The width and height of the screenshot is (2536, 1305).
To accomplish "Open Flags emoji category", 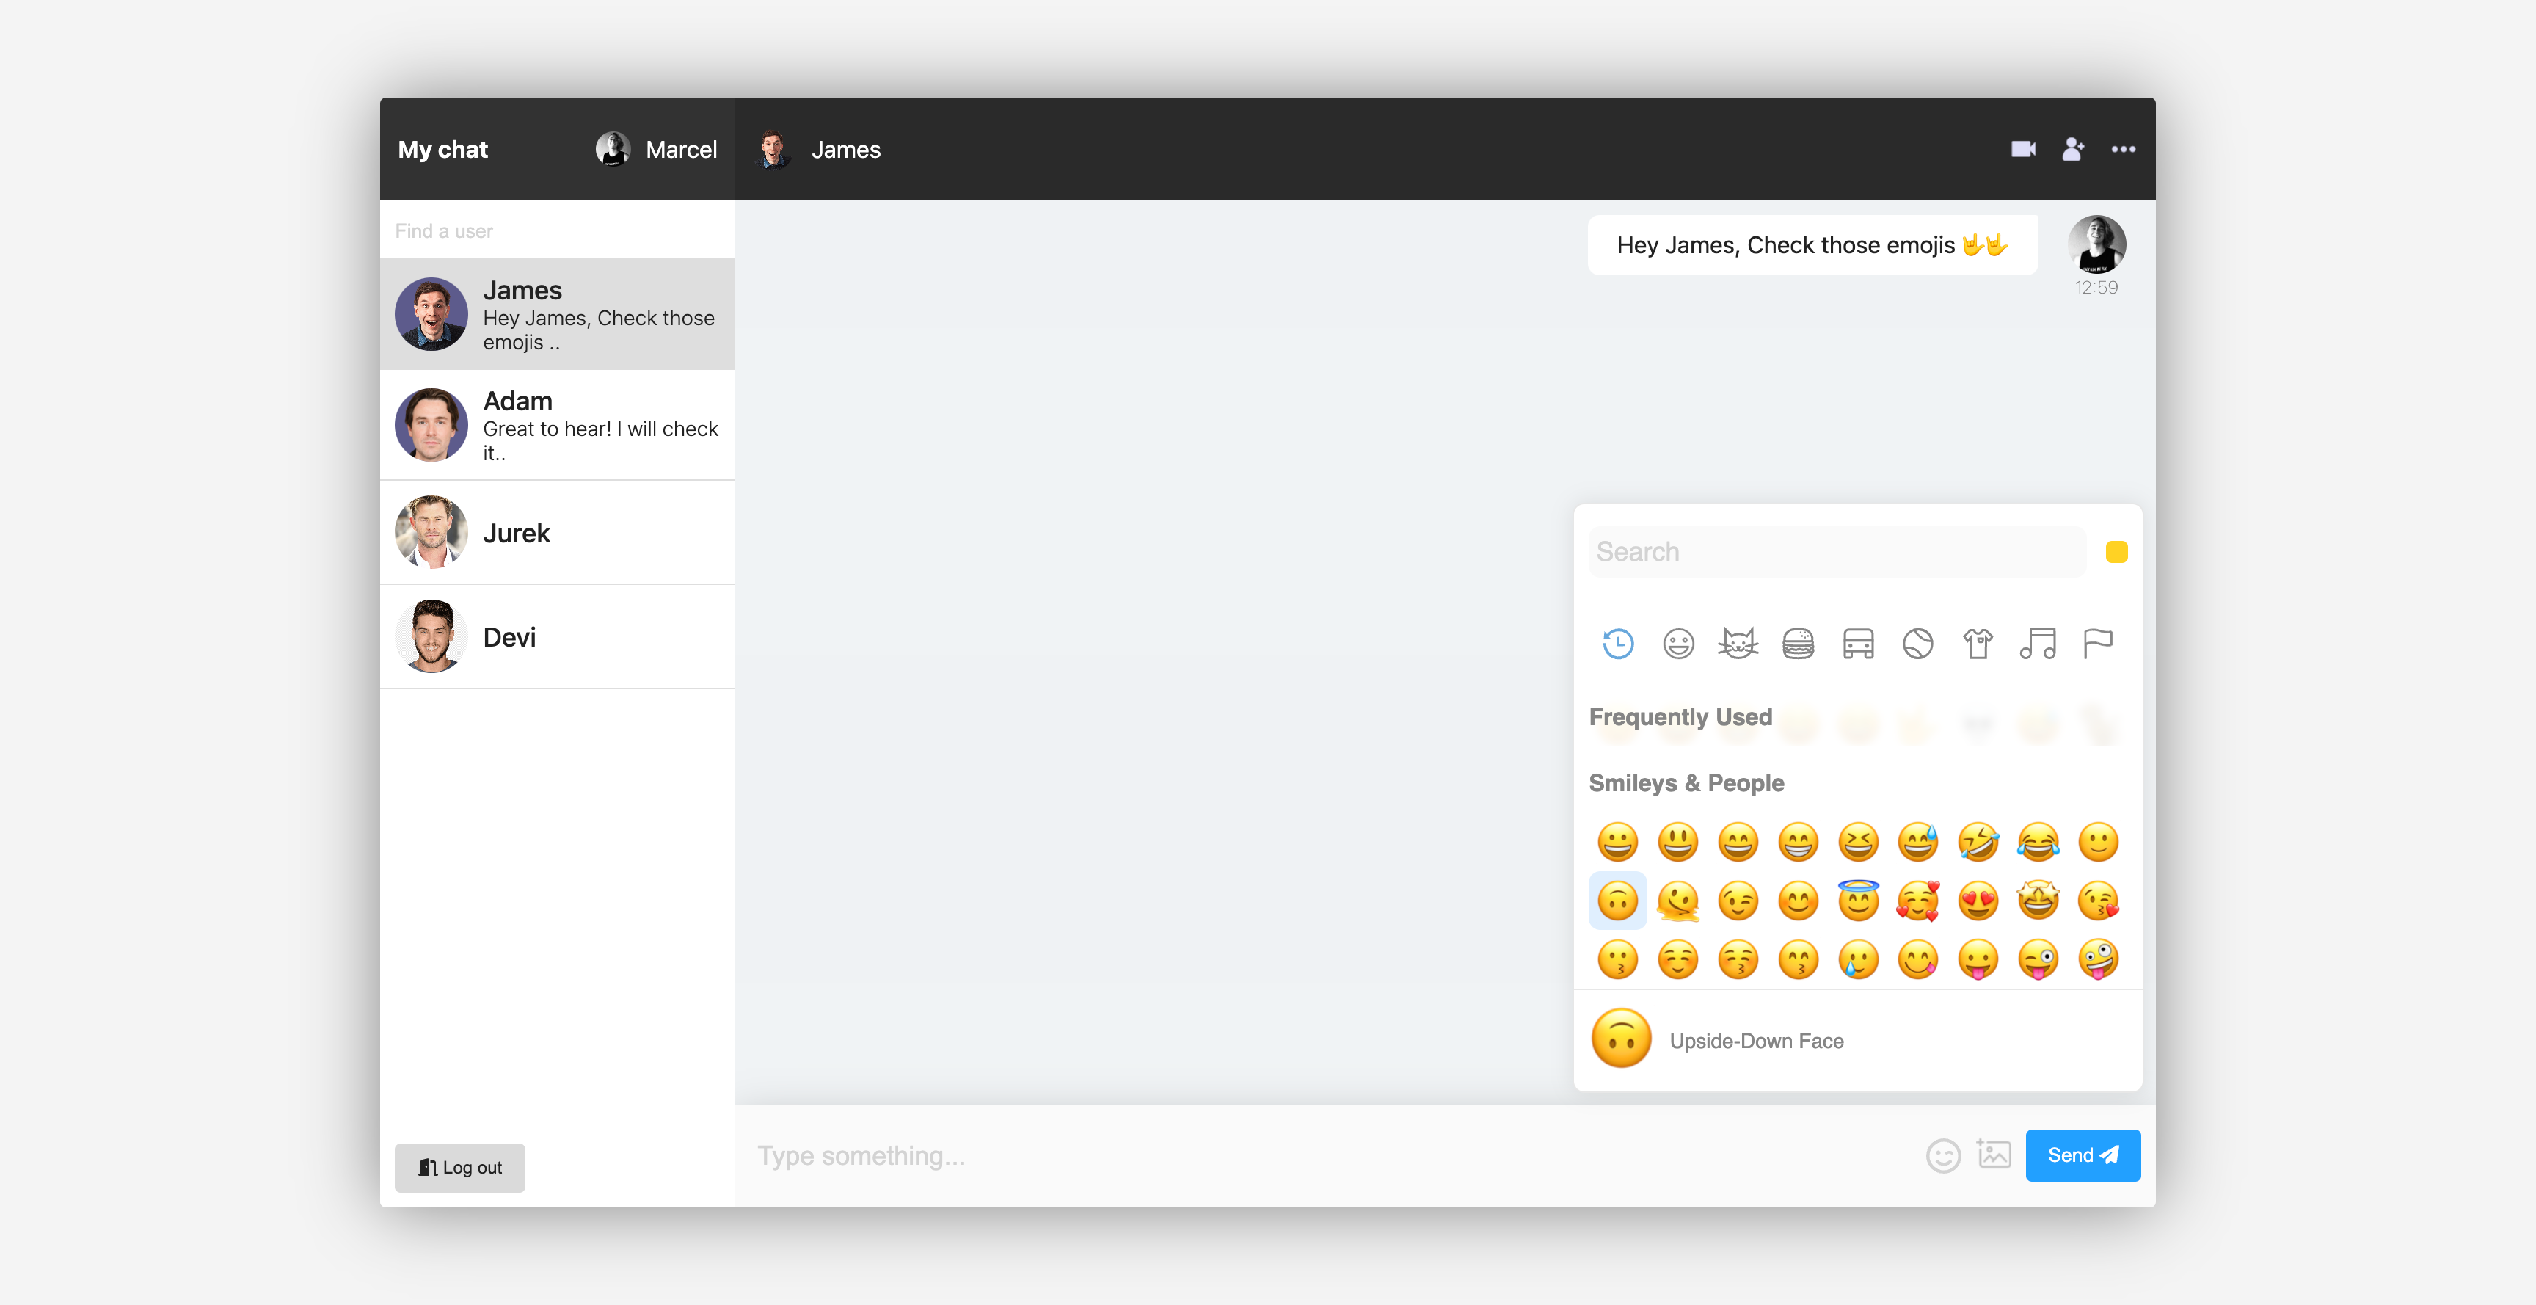I will pyautogui.click(x=2099, y=643).
